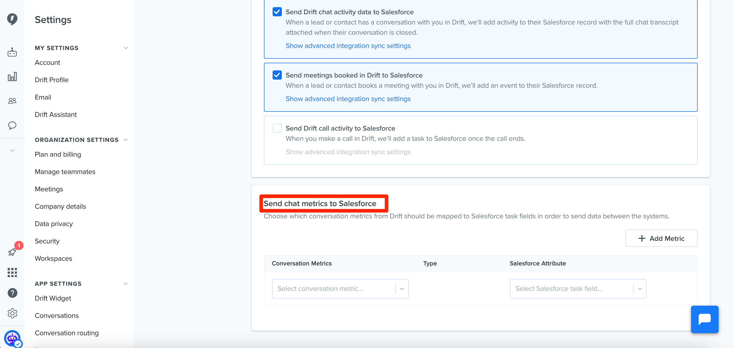This screenshot has width=734, height=348.
Task: Collapse the My Settings section
Action: click(126, 48)
